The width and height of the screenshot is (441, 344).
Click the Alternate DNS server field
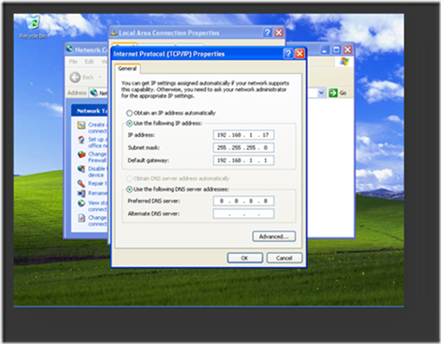coord(244,214)
